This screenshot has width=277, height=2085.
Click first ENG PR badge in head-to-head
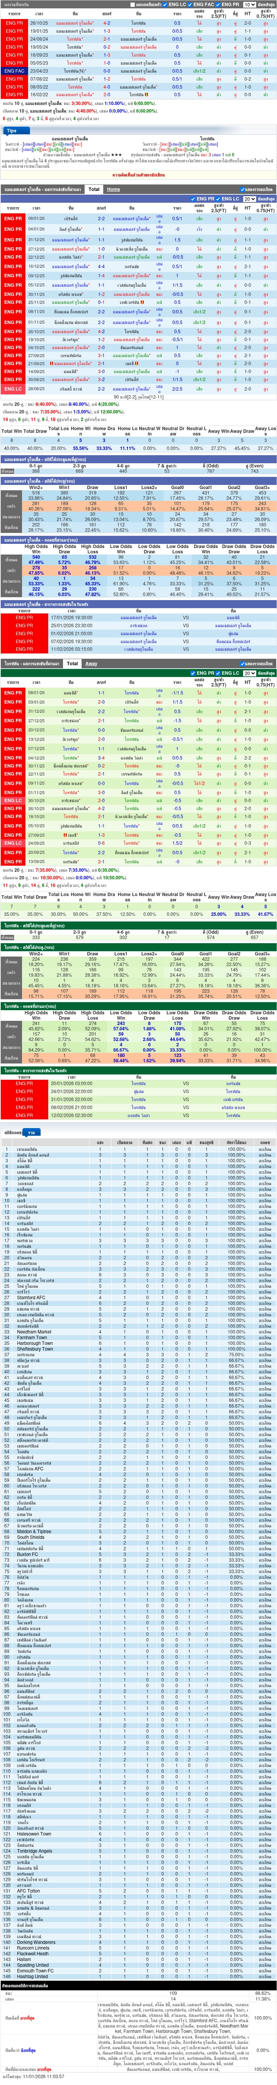14,24
